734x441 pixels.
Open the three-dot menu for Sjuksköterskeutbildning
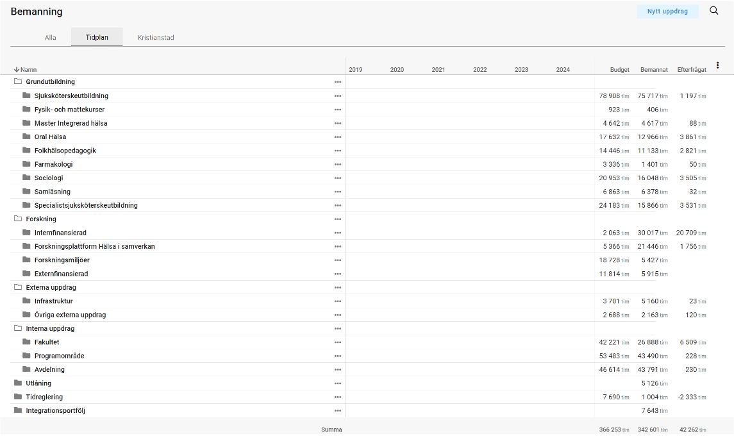coord(337,96)
